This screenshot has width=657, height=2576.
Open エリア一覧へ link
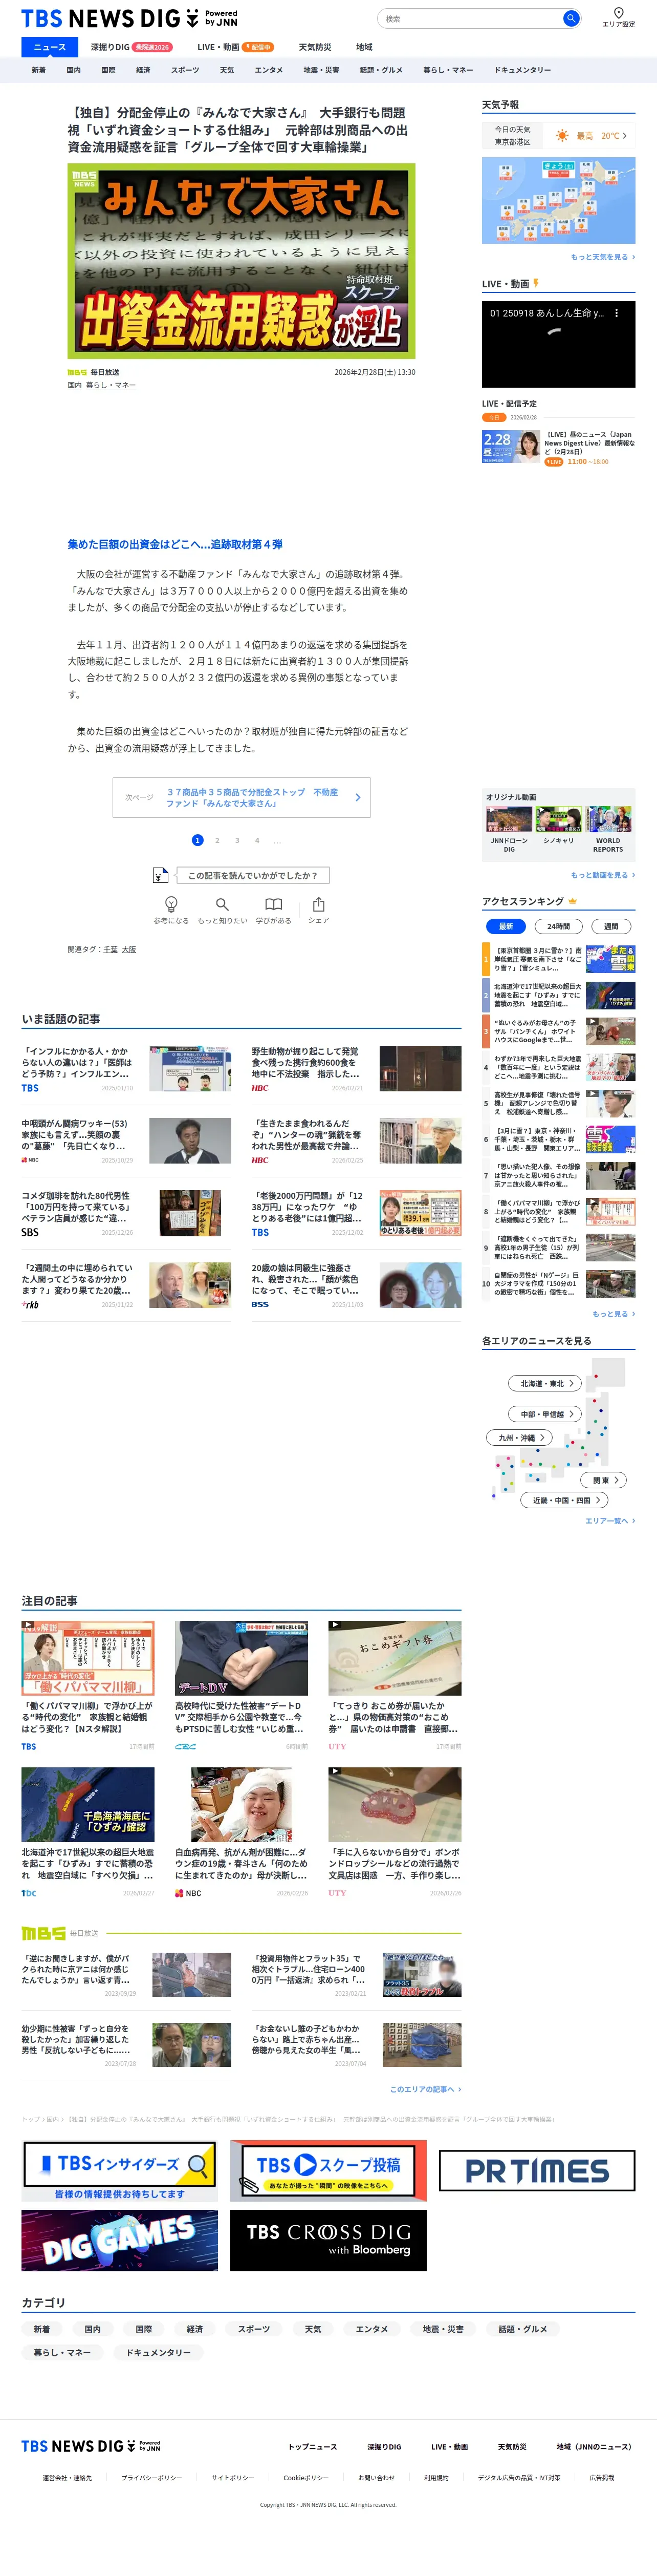tap(610, 1520)
